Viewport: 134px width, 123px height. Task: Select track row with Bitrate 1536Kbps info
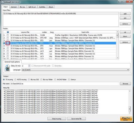tap(60, 38)
